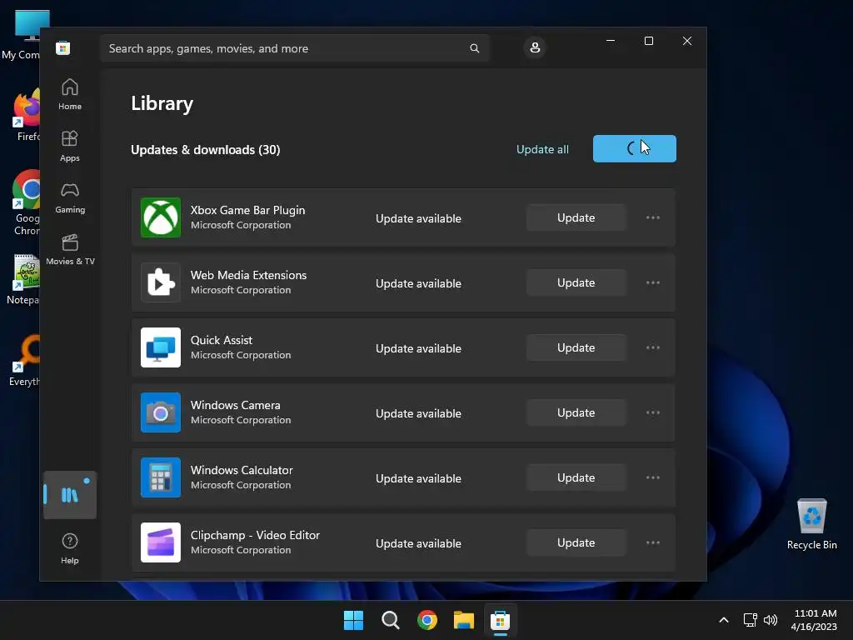The width and height of the screenshot is (853, 640).
Task: Click the Windows Camera app icon
Action: click(161, 412)
